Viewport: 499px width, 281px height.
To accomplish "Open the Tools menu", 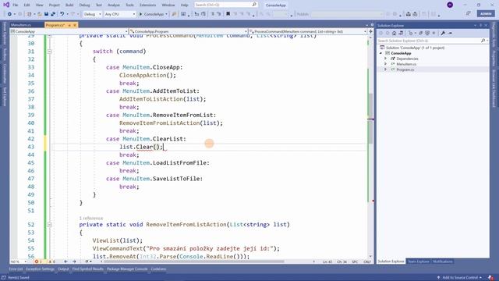I will pos(129,5).
